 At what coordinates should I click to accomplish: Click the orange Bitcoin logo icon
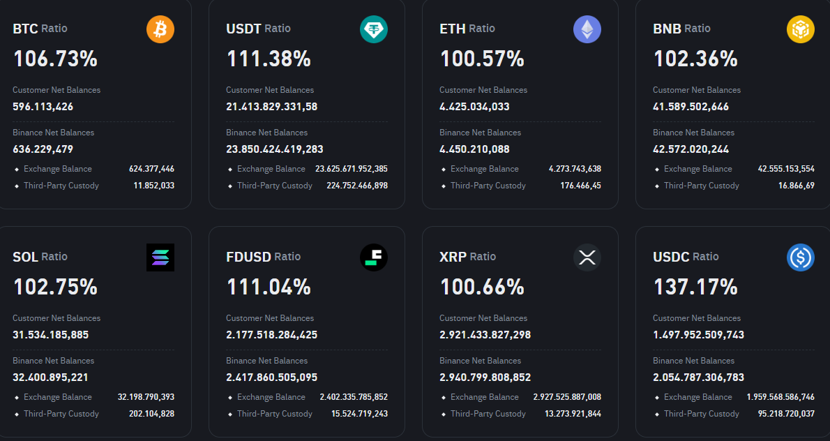(x=160, y=29)
